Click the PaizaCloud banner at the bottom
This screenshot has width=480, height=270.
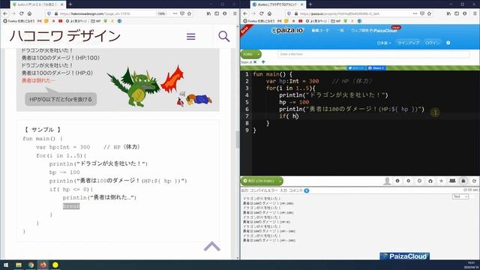coord(405,256)
